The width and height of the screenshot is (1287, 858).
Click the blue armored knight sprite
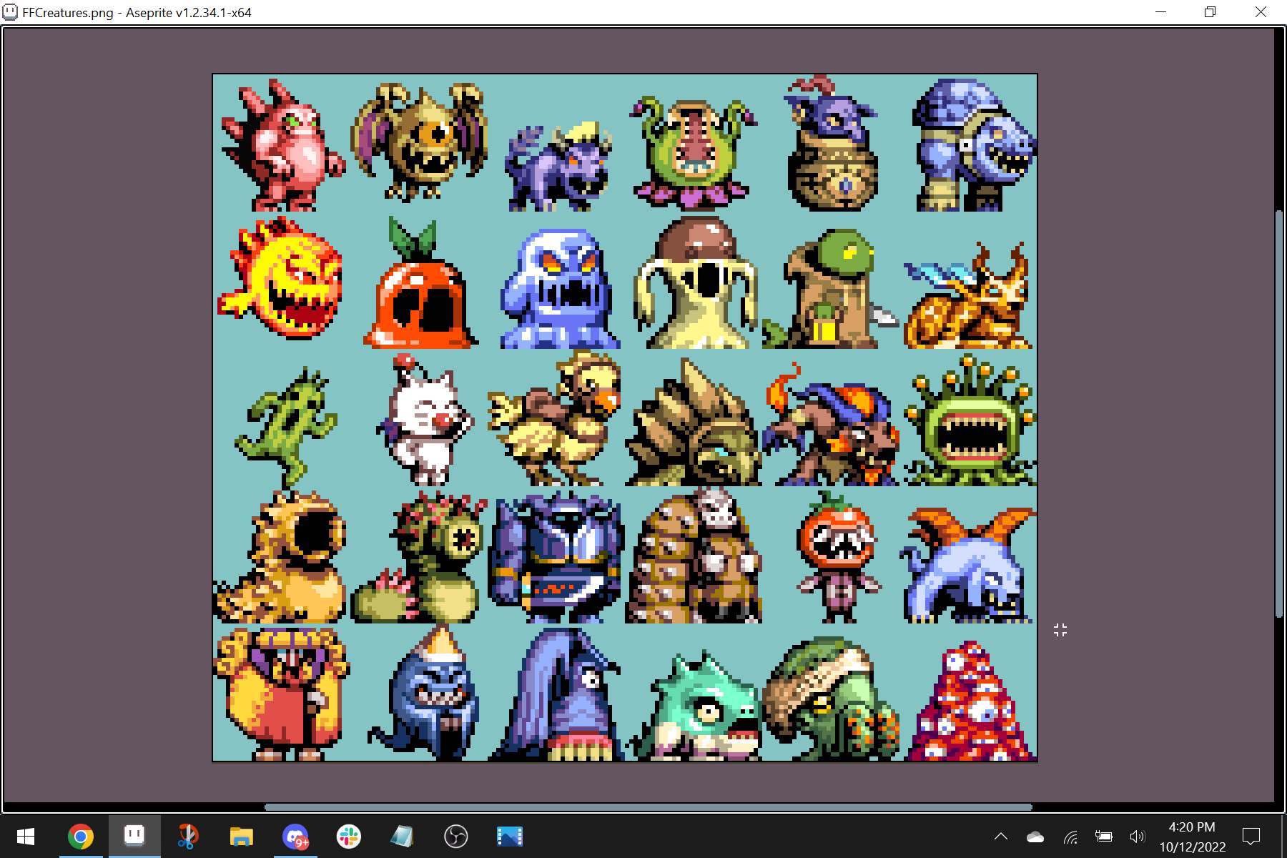[x=556, y=556]
